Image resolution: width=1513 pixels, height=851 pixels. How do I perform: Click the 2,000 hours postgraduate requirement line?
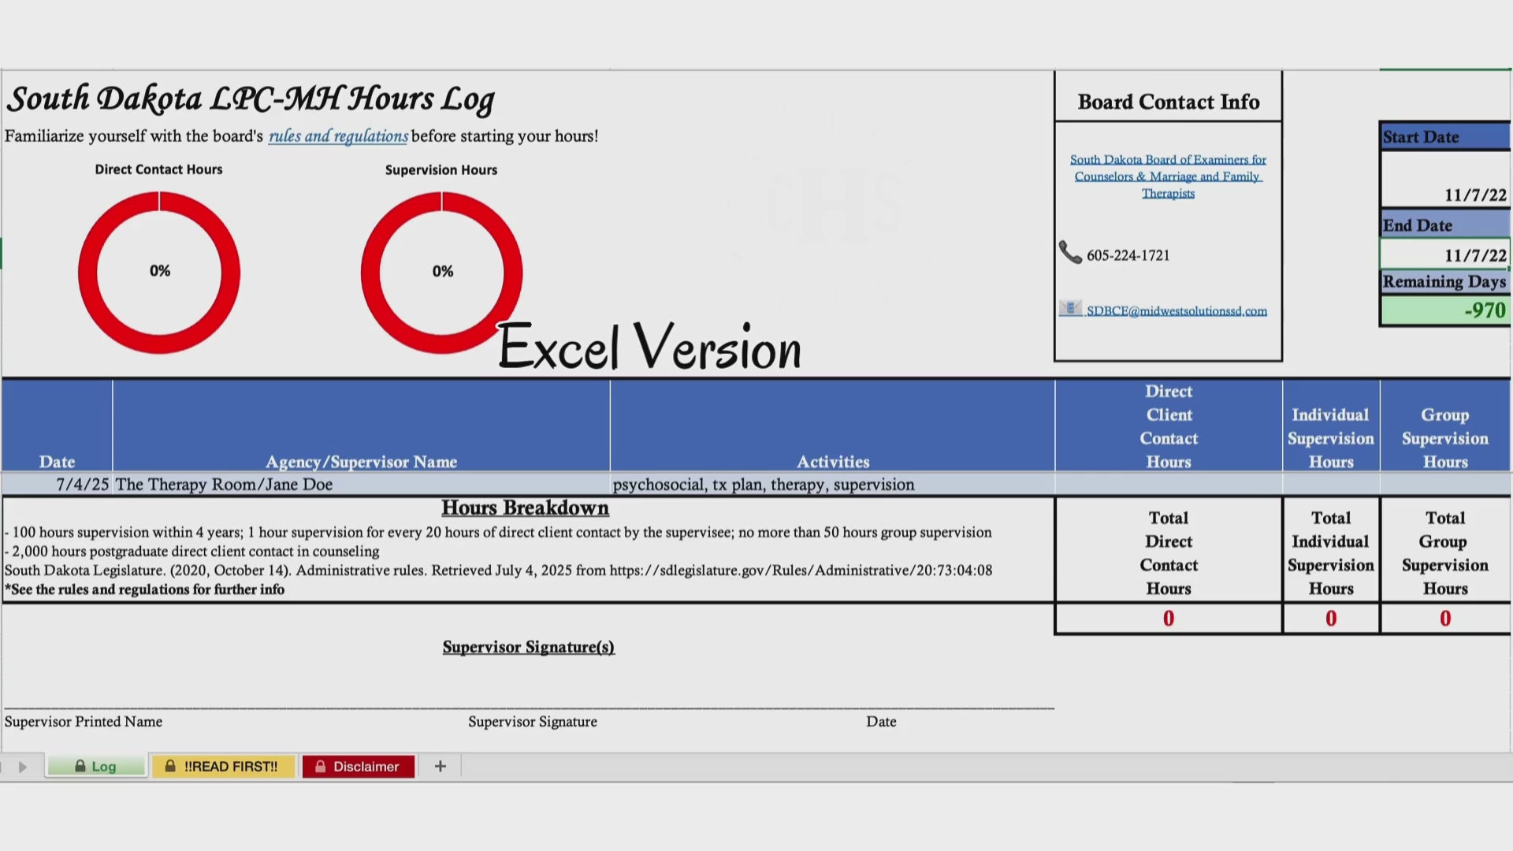(192, 552)
